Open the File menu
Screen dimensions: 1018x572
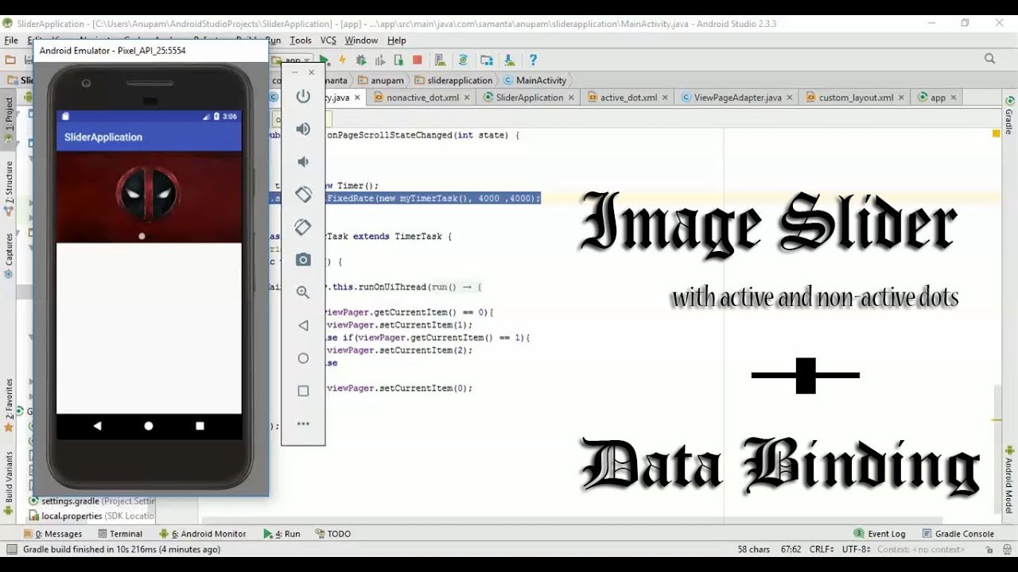[x=11, y=41]
